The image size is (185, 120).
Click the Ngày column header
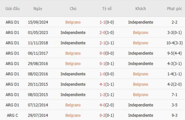coord(38,8)
